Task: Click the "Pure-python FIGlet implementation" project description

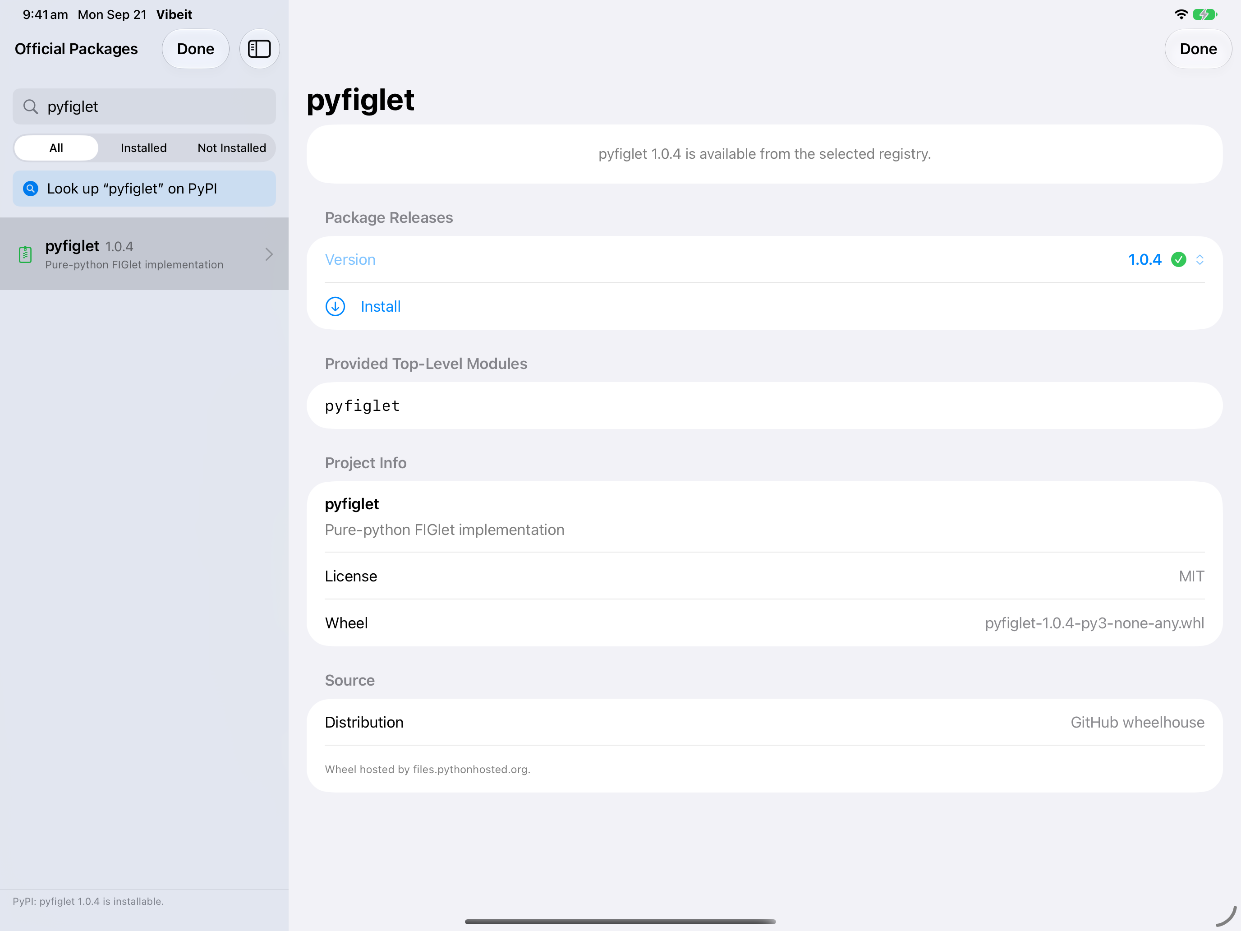Action: pyautogui.click(x=444, y=530)
